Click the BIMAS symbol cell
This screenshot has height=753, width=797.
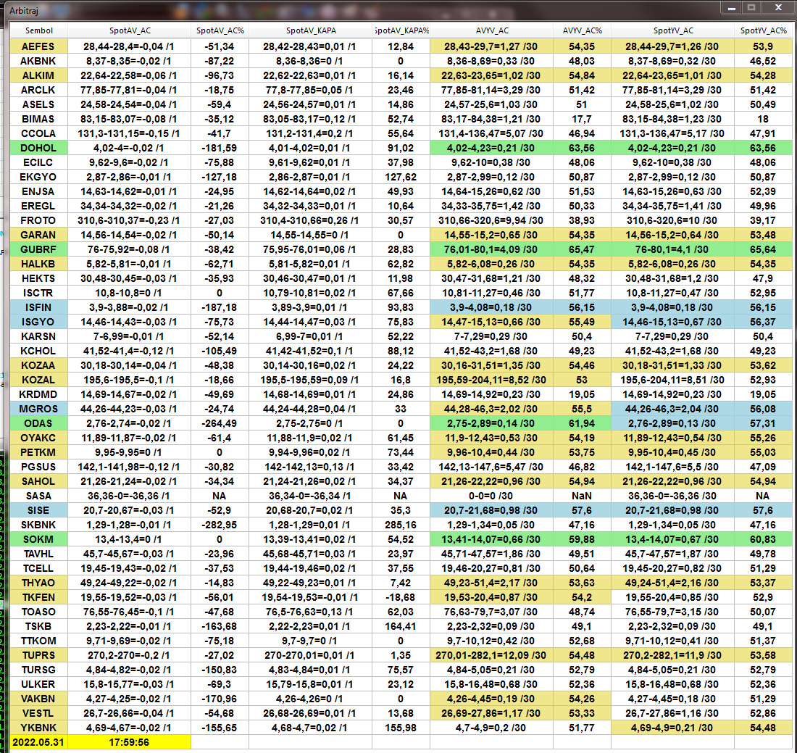(38, 119)
